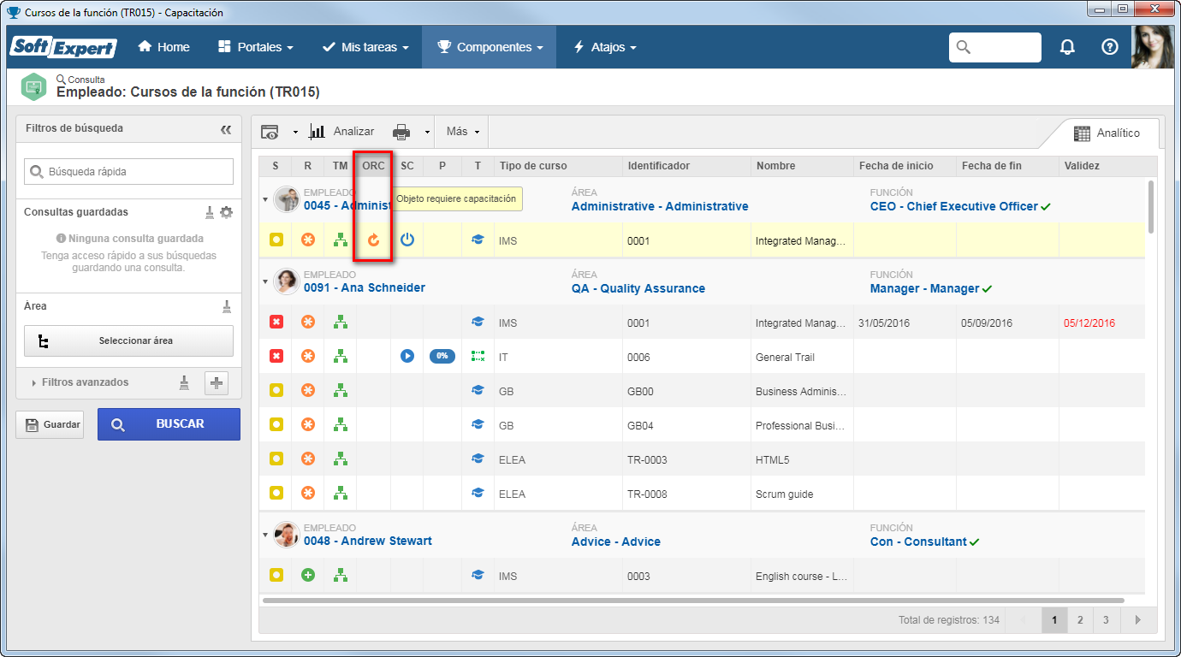The image size is (1181, 657).
Task: Open the Más dropdown menu
Action: point(463,132)
